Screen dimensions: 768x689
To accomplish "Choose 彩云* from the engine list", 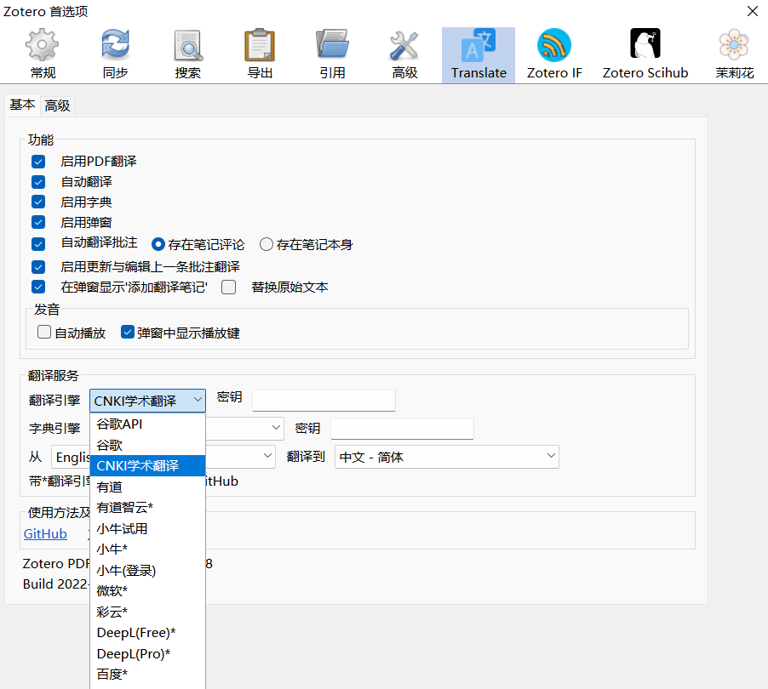I will [x=147, y=612].
